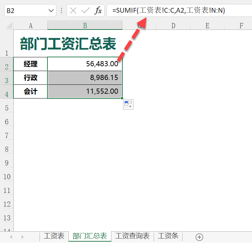Viewport: 252px width, 243px height.
Task: Select all cells via corner triangle
Action: (9, 25)
